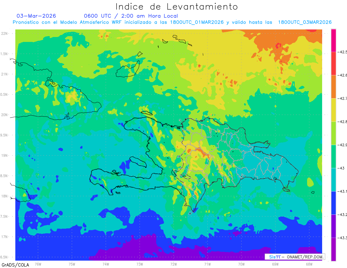Click the purple legend band below -43.2

333,226
